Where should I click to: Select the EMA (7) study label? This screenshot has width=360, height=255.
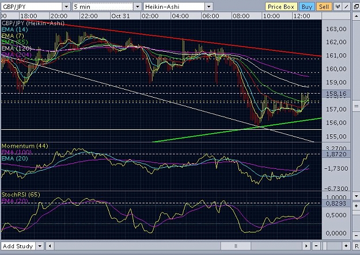tap(13, 36)
